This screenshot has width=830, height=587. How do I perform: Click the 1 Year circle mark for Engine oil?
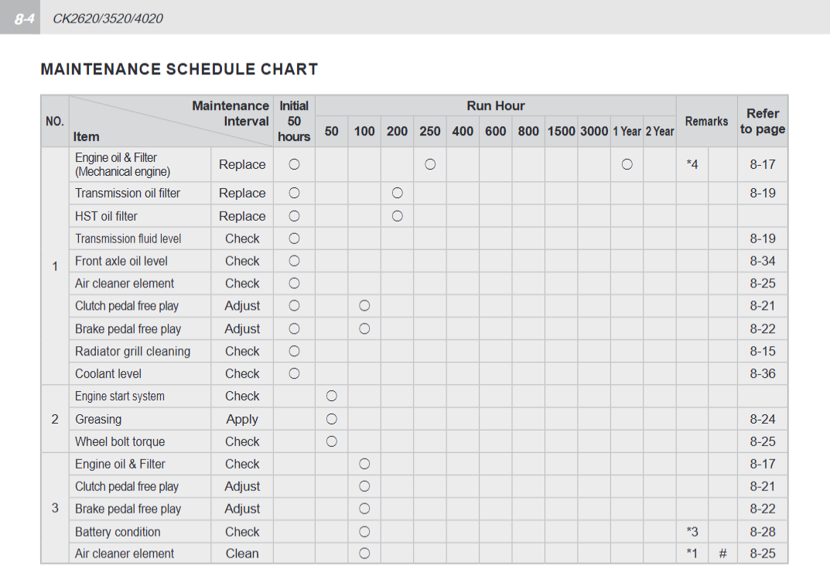[627, 165]
